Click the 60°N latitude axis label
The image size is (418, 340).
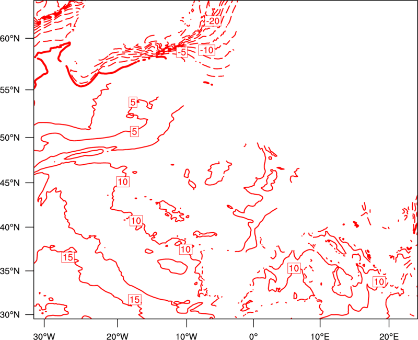(x=10, y=39)
